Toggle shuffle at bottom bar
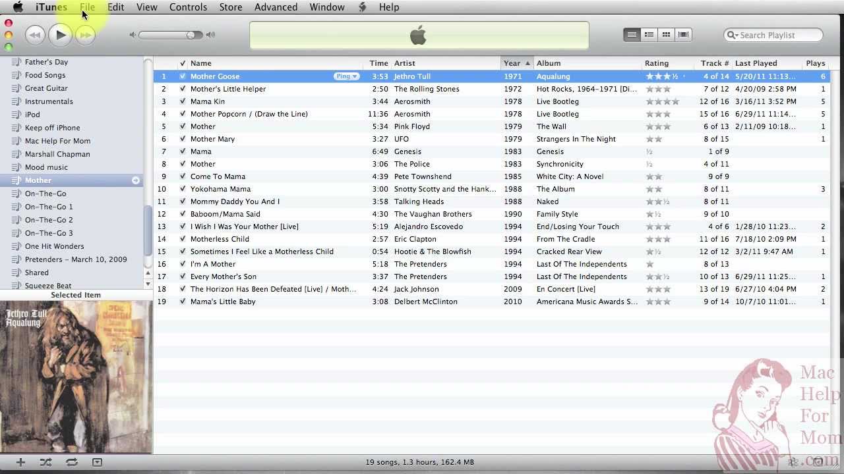844x474 pixels. click(x=45, y=462)
